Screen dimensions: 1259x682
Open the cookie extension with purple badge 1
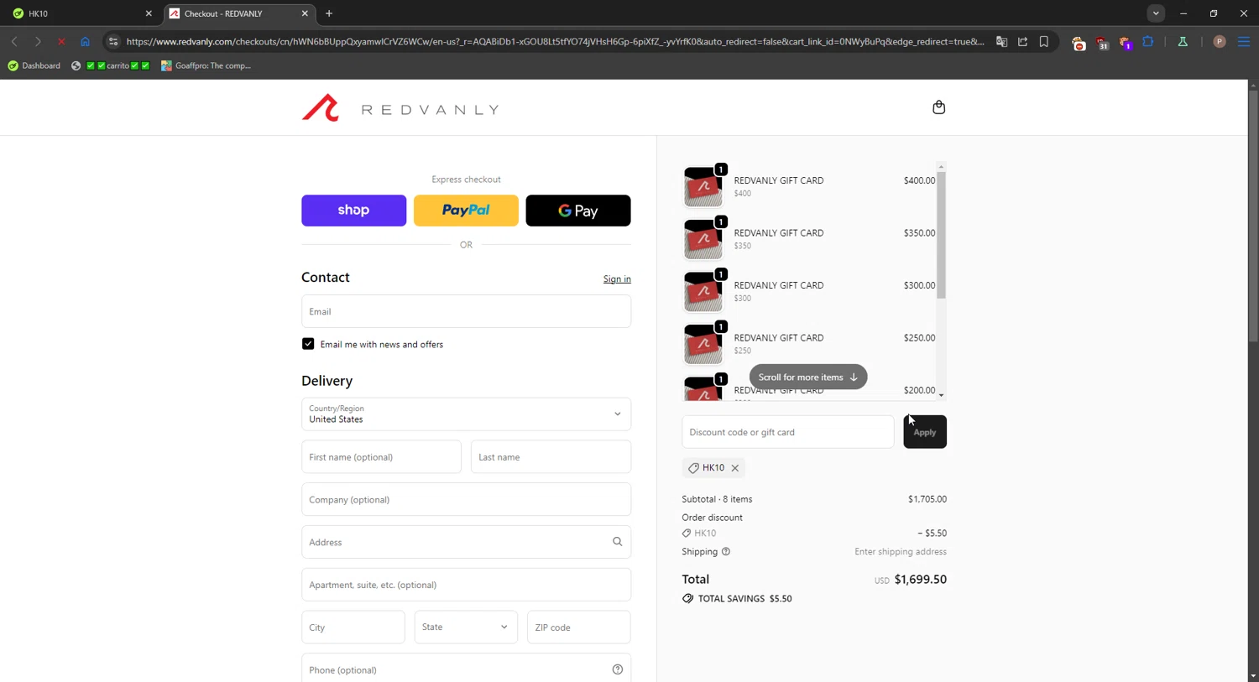pos(1126,43)
